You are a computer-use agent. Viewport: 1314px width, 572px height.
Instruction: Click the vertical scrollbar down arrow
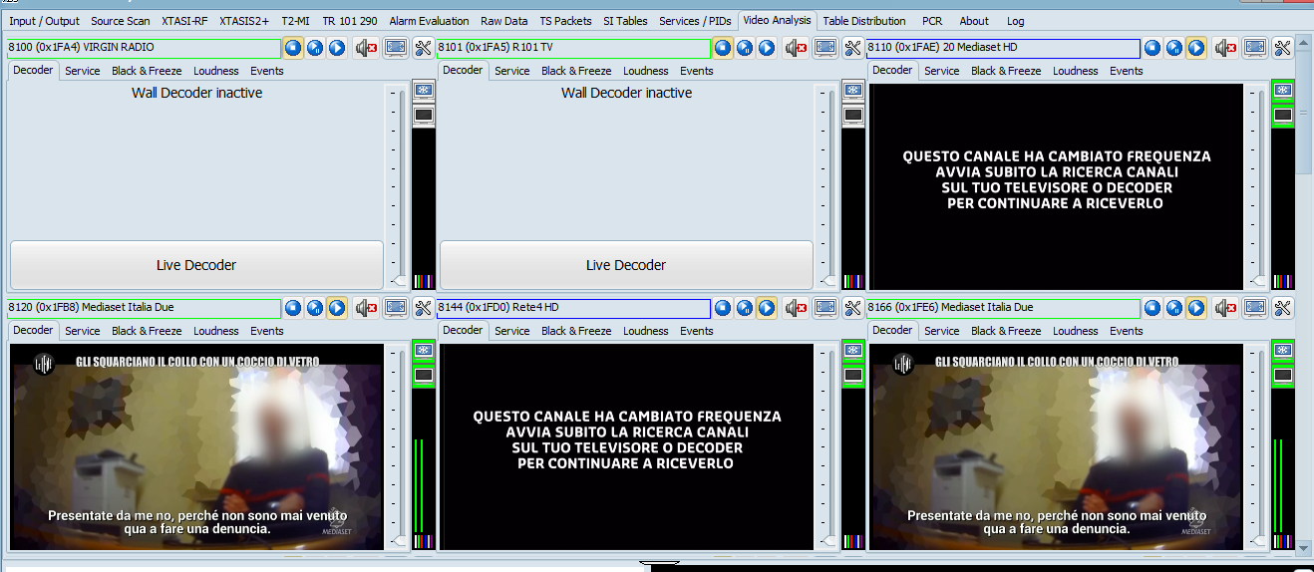tap(1304, 547)
